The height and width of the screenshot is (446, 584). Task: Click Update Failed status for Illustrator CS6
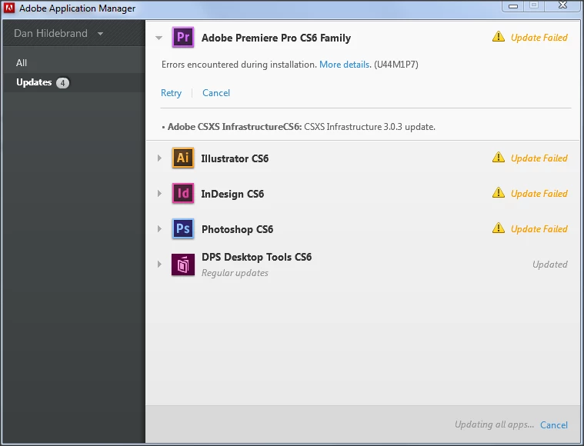click(539, 158)
